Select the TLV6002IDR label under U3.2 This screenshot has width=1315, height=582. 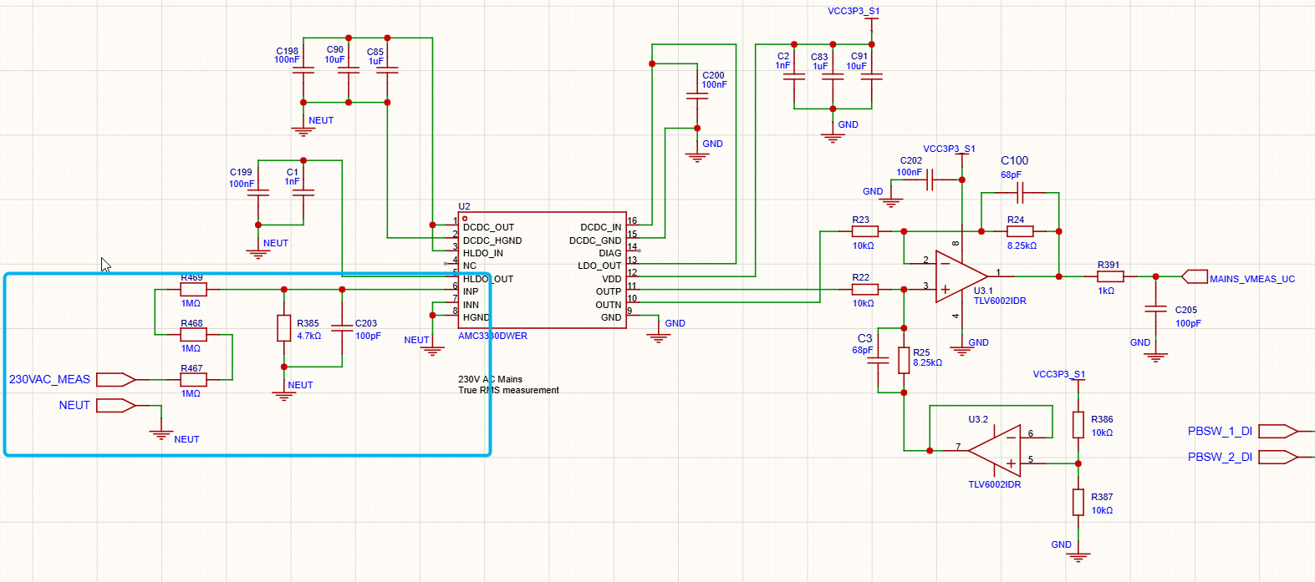click(994, 484)
